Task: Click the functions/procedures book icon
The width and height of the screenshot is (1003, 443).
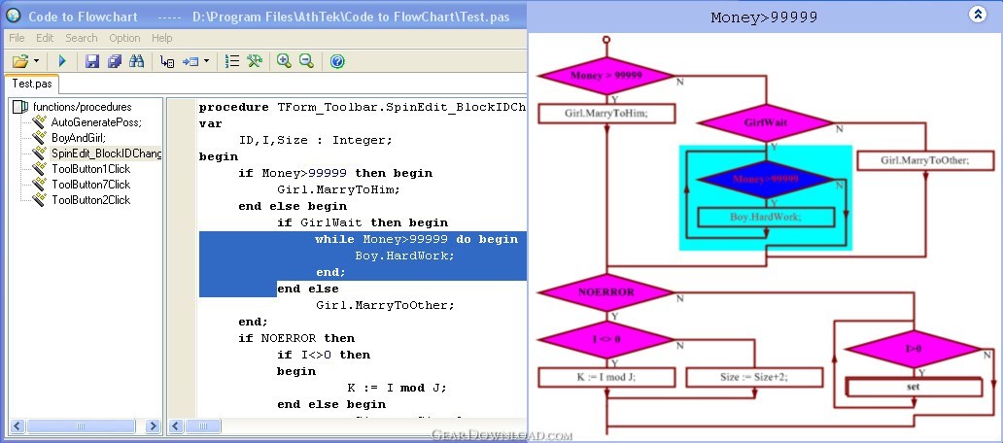Action: click(x=20, y=107)
